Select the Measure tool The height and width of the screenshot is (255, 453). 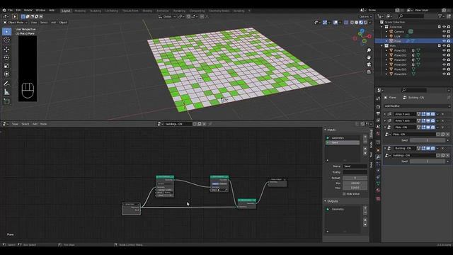click(6, 92)
